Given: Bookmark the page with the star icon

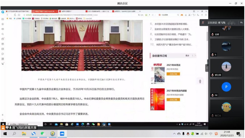Looking at the screenshot, I should (x=24, y=15).
